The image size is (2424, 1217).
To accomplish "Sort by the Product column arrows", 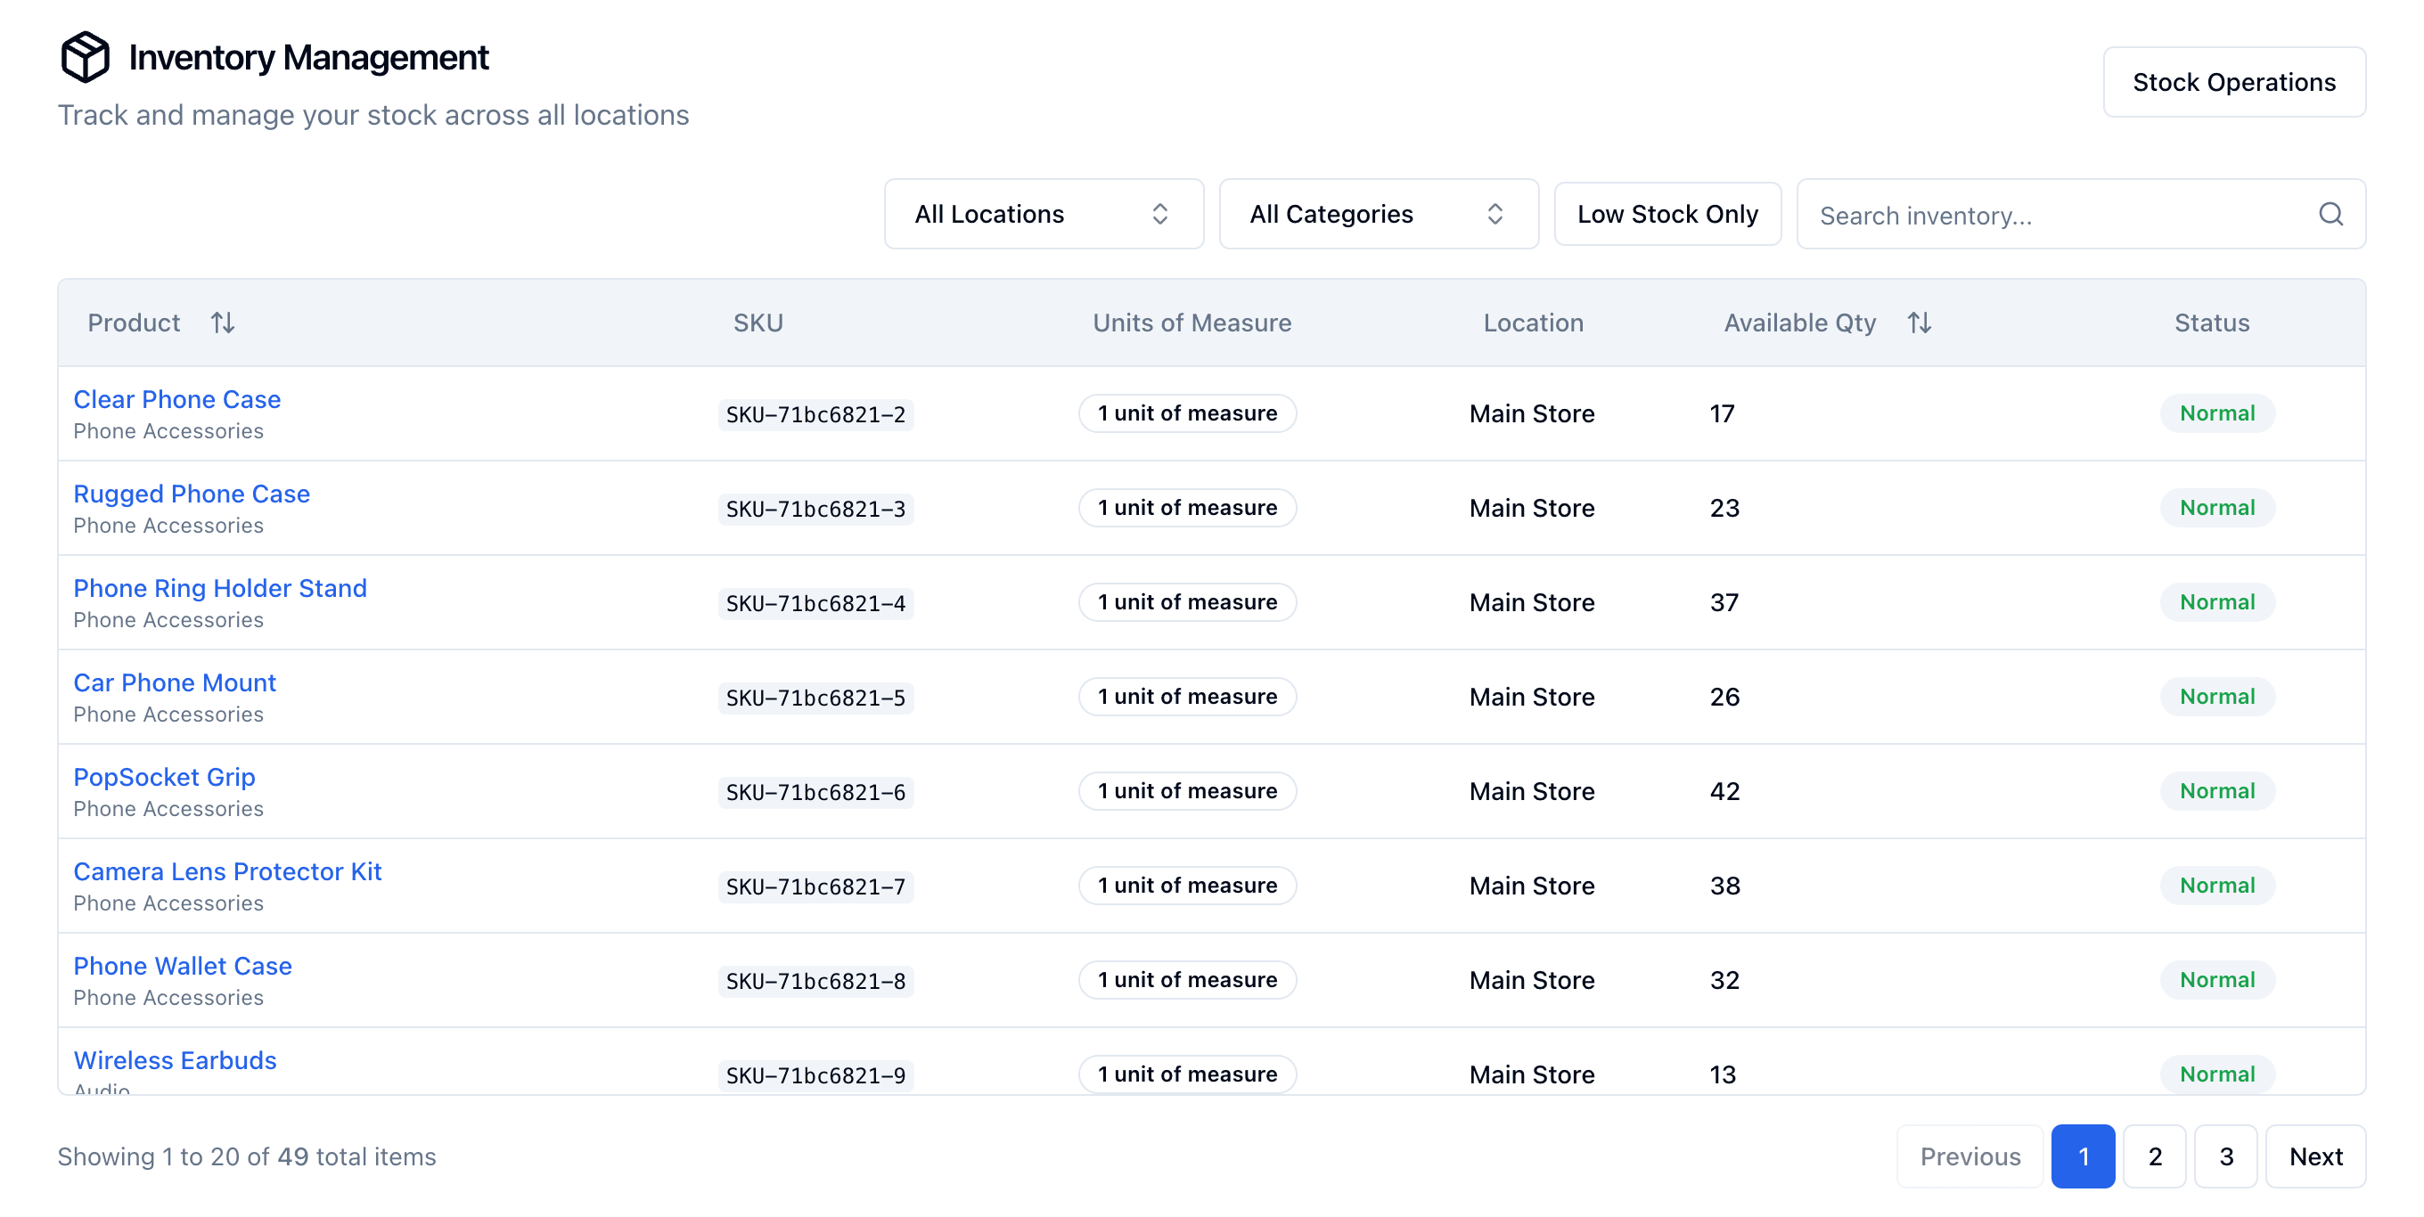I will pyautogui.click(x=223, y=323).
